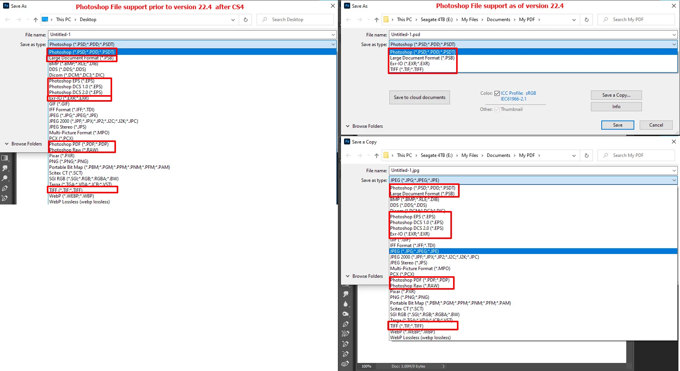680x371 pixels.
Task: Click the search magnifier in Search Desktop box
Action: 265,20
